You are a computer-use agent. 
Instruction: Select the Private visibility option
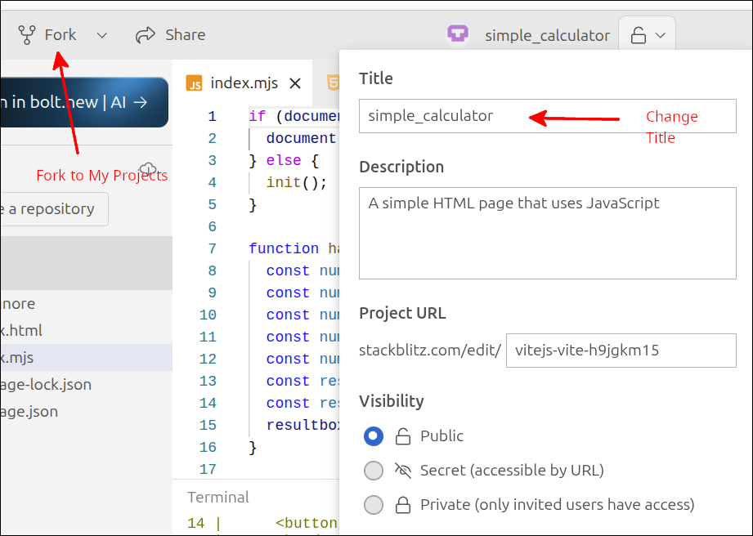374,505
